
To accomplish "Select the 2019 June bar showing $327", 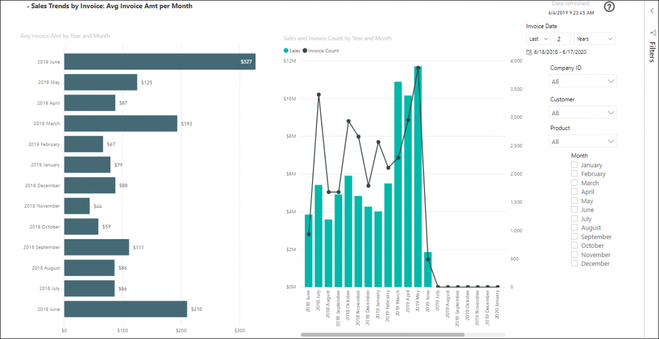I will pos(159,62).
